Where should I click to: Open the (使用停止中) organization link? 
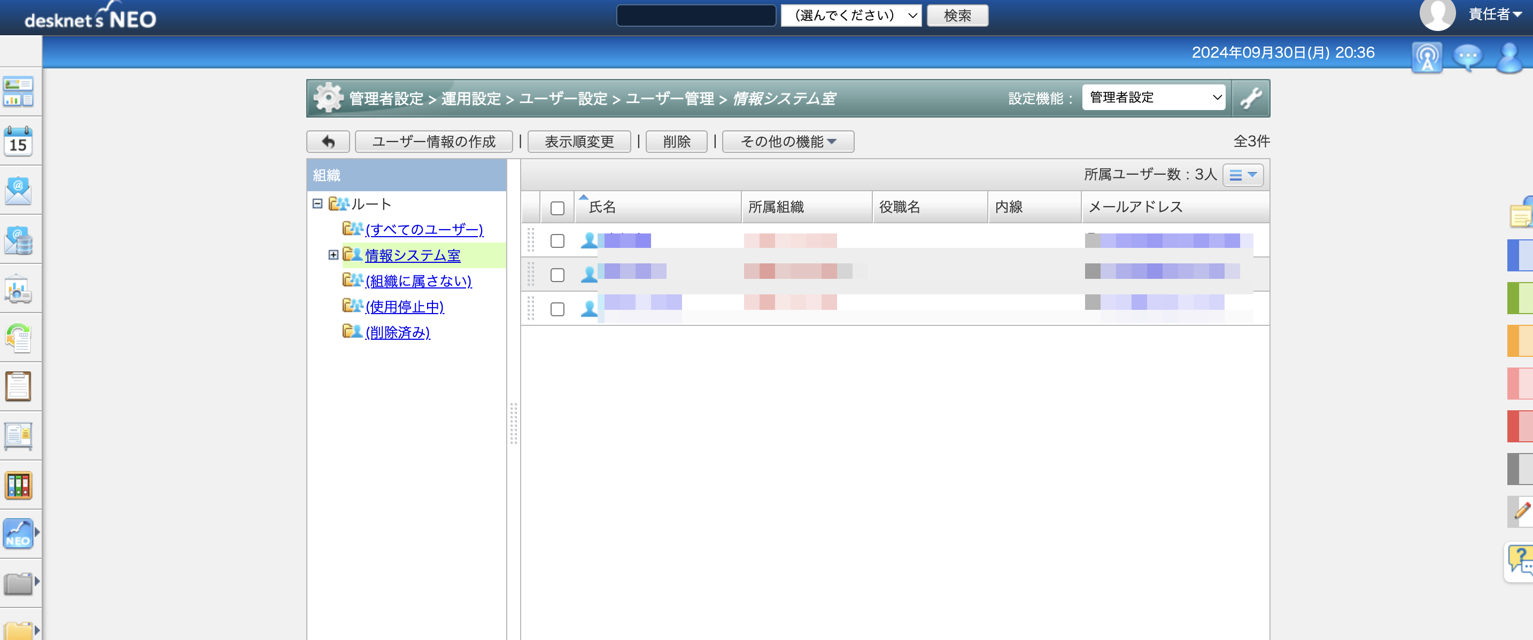coord(405,307)
